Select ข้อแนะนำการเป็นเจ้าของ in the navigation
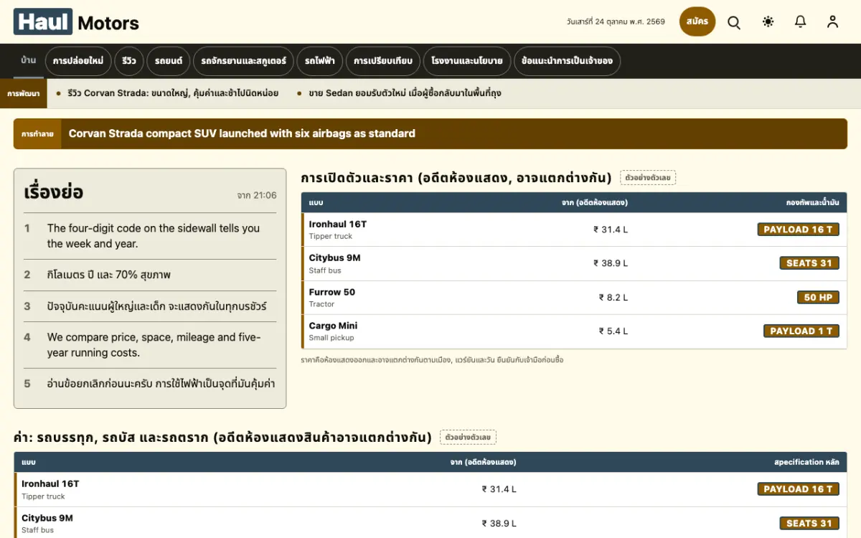The height and width of the screenshot is (538, 861). pos(567,61)
